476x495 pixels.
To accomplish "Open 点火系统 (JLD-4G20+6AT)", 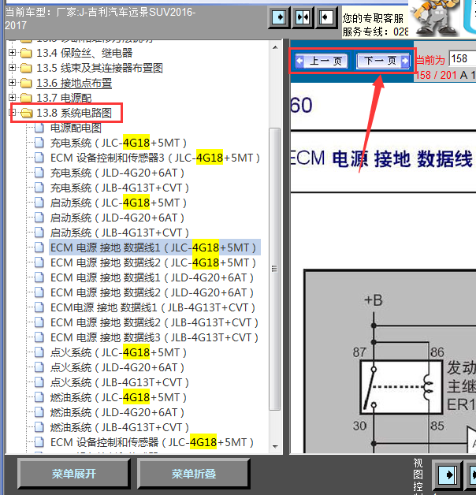I will (117, 367).
